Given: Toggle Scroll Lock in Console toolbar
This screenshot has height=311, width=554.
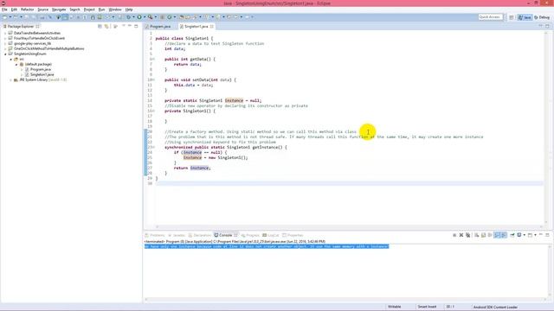Looking at the screenshot, I should tap(483, 235).
